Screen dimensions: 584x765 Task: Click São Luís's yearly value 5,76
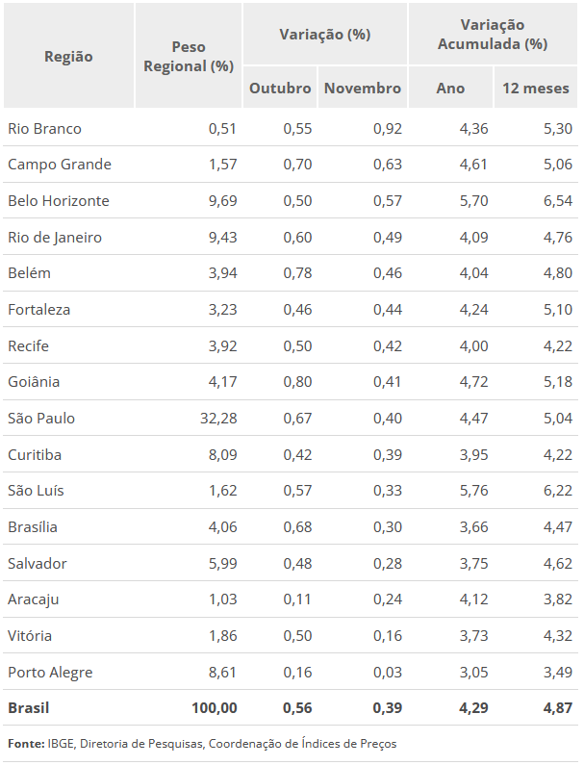[x=472, y=490]
